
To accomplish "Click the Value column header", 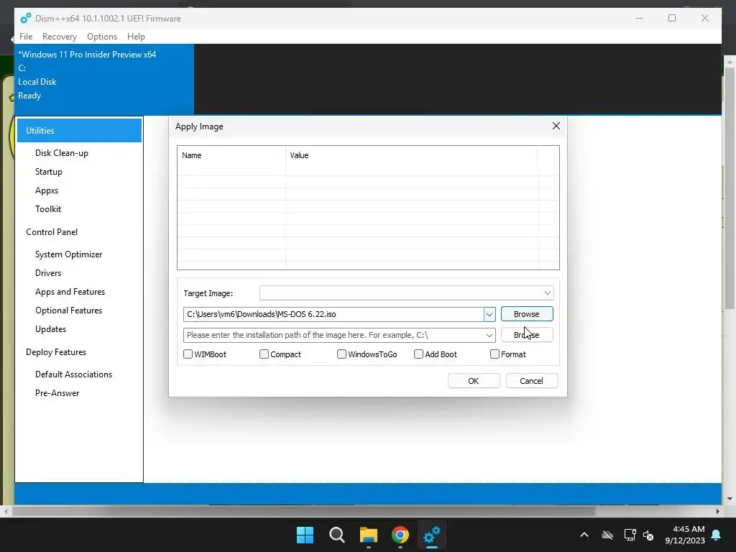I will click(411, 155).
